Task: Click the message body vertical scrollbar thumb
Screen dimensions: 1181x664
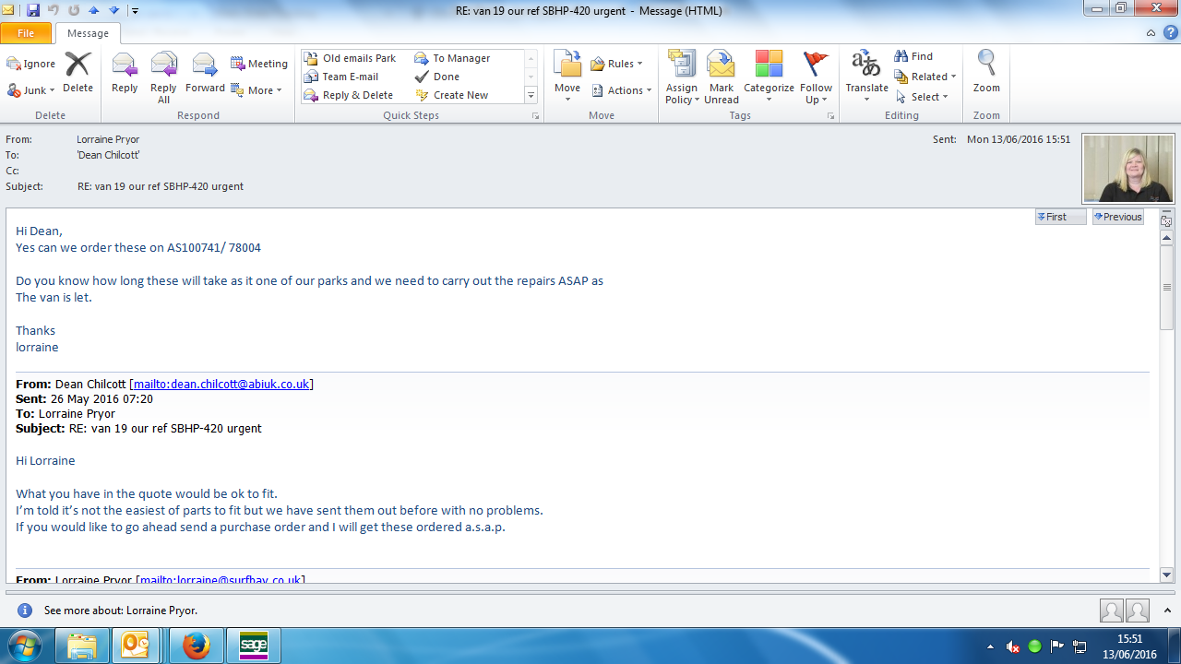Action: [1166, 288]
